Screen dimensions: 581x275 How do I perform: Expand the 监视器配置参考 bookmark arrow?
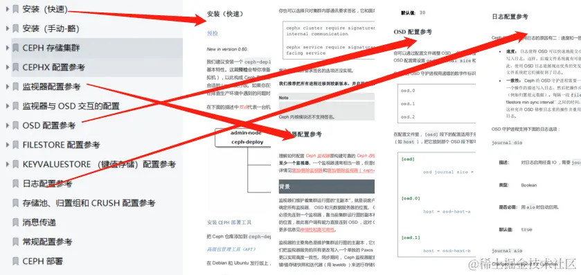click(x=7, y=87)
